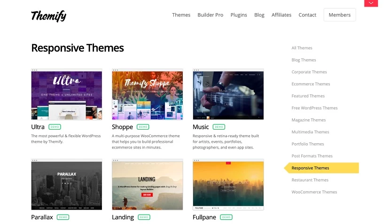The width and height of the screenshot is (390, 224).
Task: Select Free WordPress Themes category
Action: point(314,108)
